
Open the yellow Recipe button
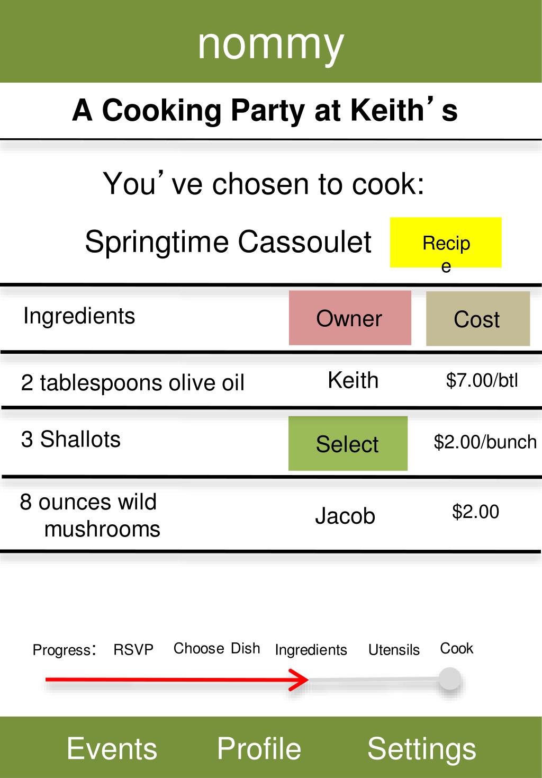(446, 243)
